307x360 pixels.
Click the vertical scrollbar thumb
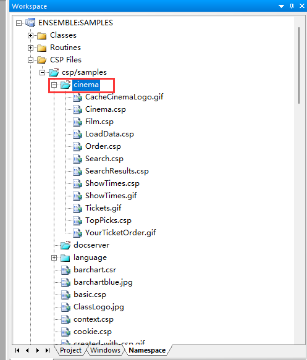(299, 65)
